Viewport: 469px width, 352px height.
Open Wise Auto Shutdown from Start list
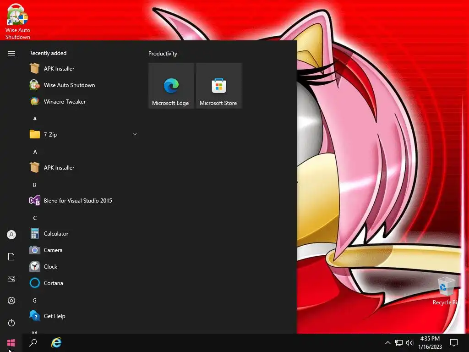click(84, 85)
